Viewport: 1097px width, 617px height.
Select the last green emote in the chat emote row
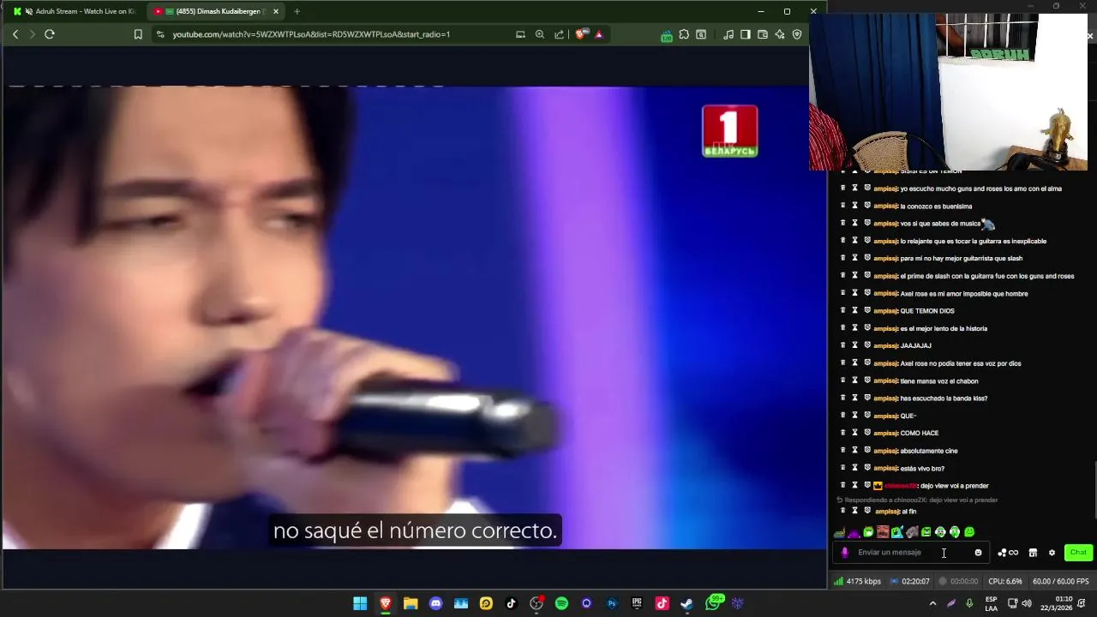click(969, 532)
